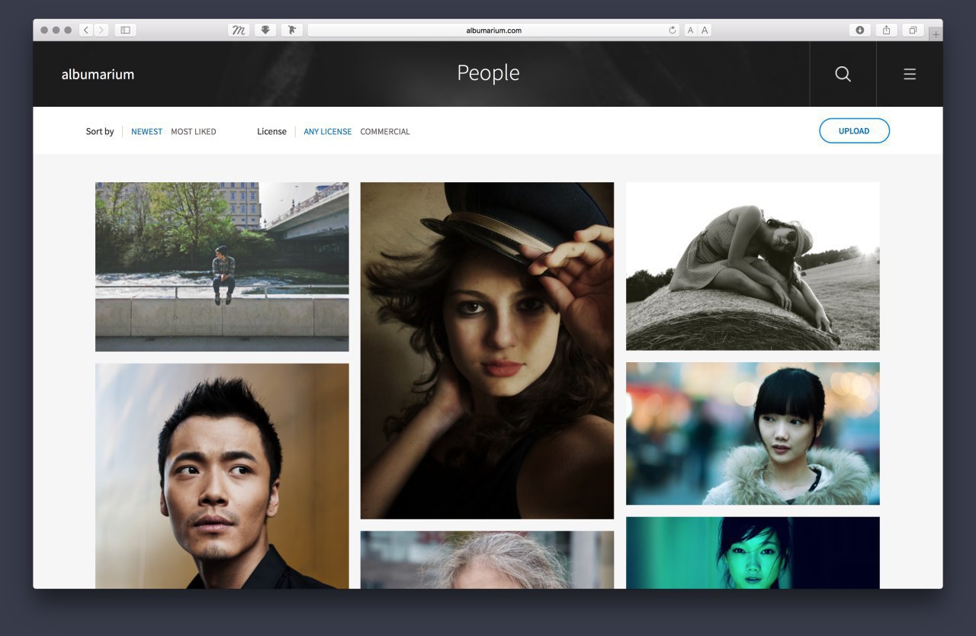Click the down-arrow extension icon in toolbar

[265, 30]
